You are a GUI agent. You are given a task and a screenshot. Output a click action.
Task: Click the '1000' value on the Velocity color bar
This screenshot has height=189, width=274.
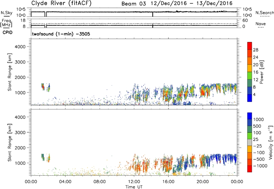(259, 119)
